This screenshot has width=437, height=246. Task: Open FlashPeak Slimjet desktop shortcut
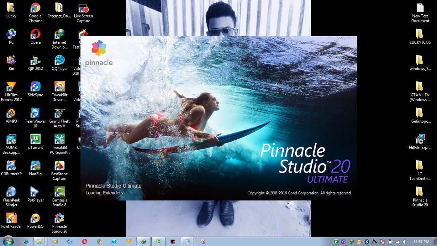11,197
